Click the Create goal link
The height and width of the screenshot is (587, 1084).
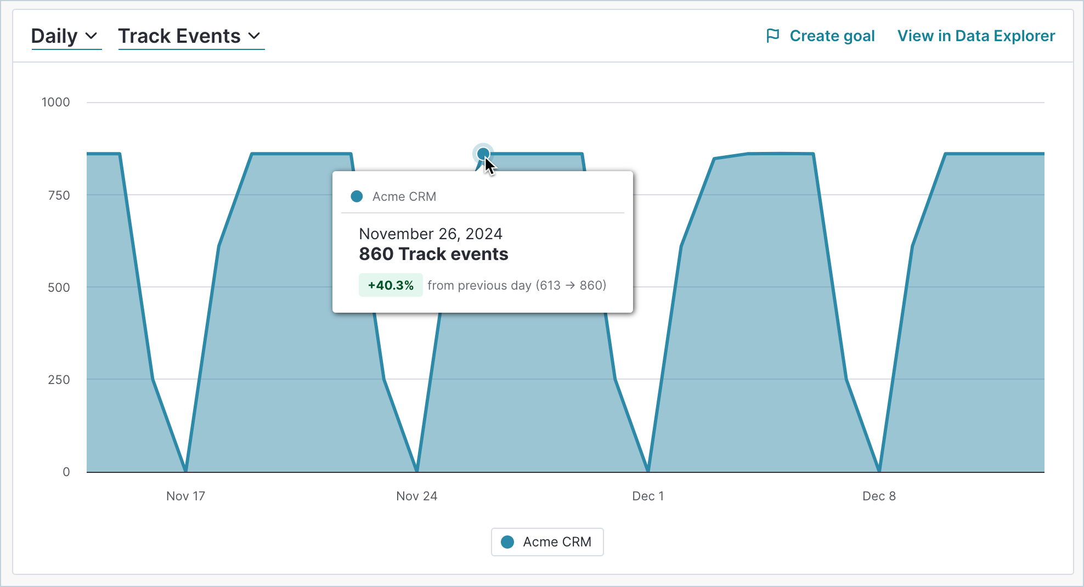pos(832,36)
